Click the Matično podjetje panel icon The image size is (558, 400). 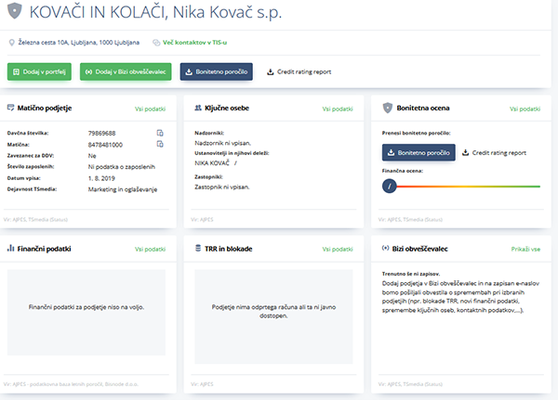10,109
